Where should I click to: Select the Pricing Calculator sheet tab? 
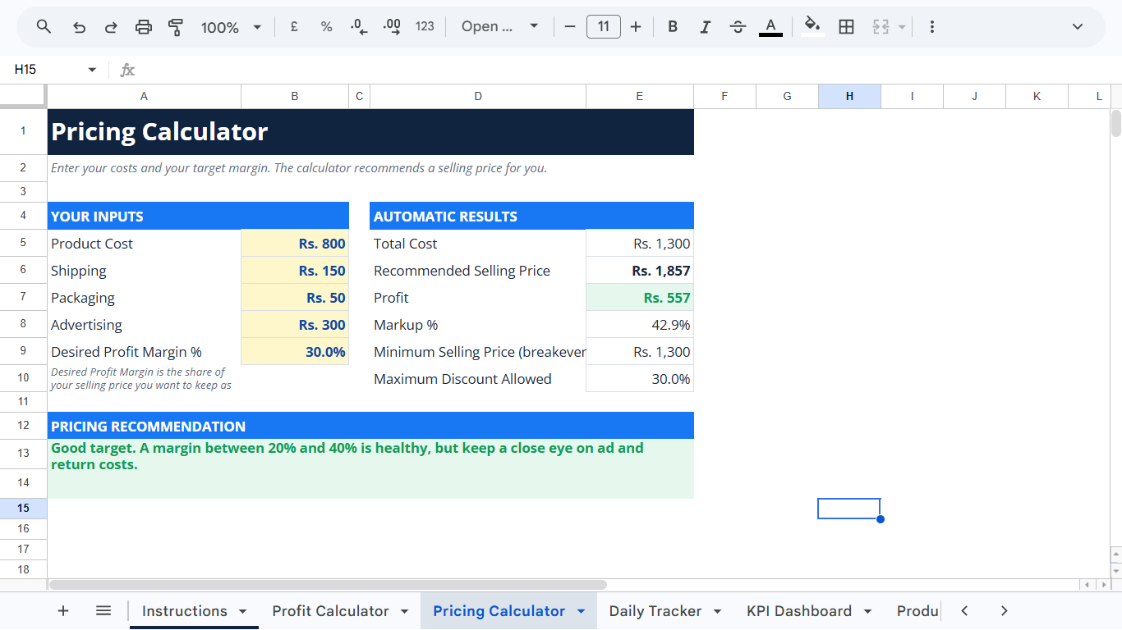pyautogui.click(x=499, y=611)
